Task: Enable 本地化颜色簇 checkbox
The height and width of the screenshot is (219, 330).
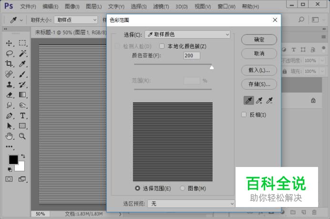Action: point(162,46)
